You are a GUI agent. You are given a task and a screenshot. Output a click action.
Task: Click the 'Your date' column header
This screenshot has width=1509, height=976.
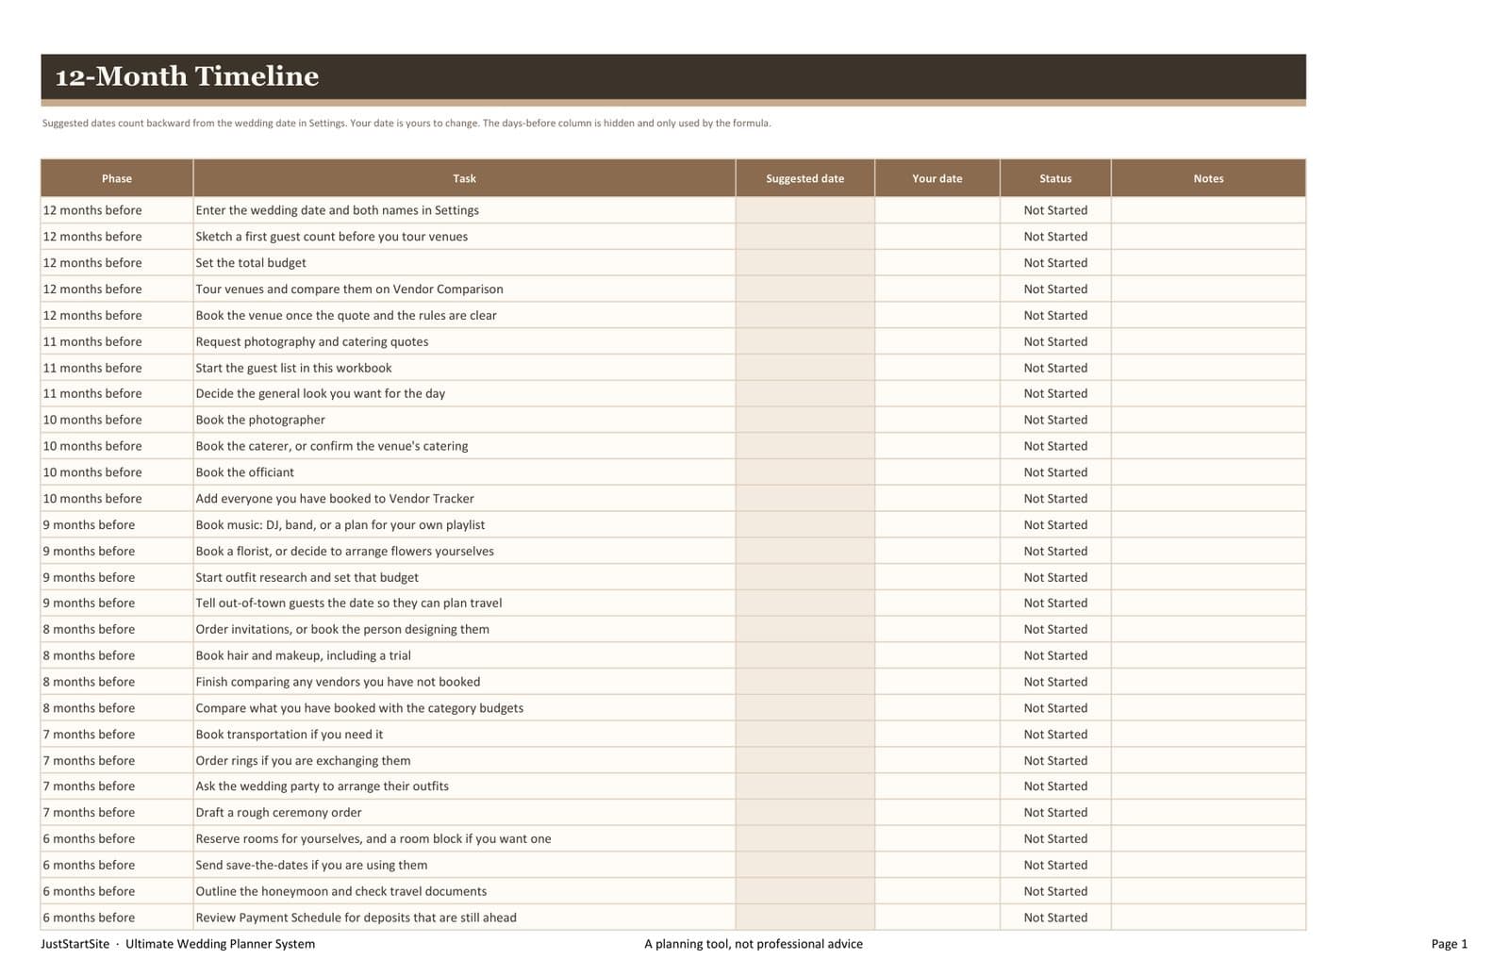[x=937, y=178]
